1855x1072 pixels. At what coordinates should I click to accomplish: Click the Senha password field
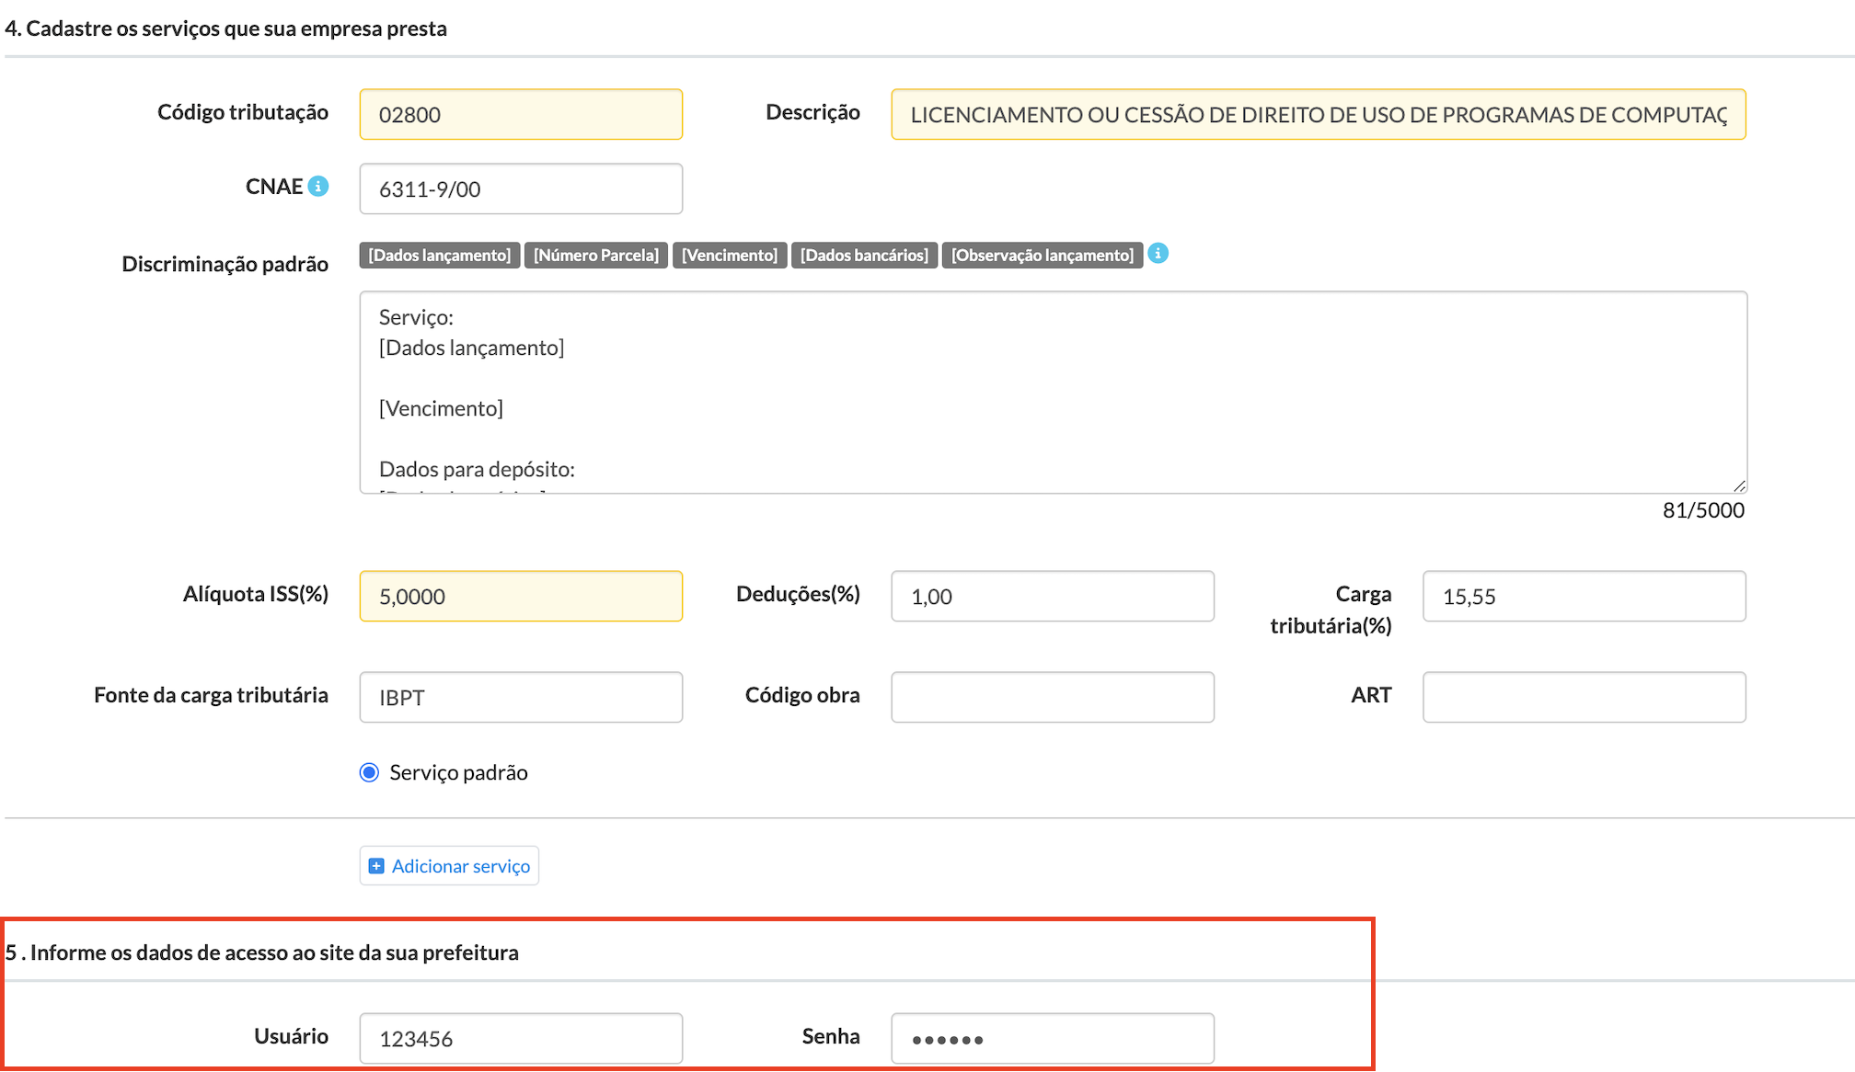[x=1053, y=1039]
